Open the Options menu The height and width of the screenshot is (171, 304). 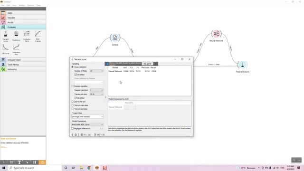30,5
